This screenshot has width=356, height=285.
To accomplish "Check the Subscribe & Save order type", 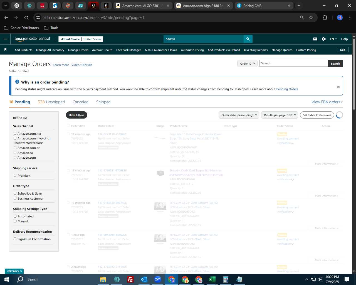I will [x=15, y=193].
